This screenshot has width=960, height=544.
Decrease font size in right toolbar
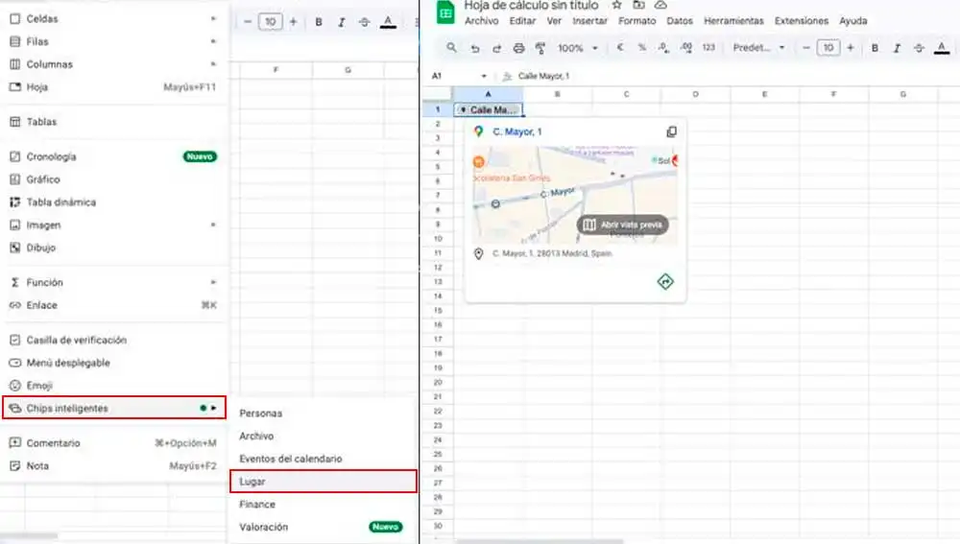[805, 48]
